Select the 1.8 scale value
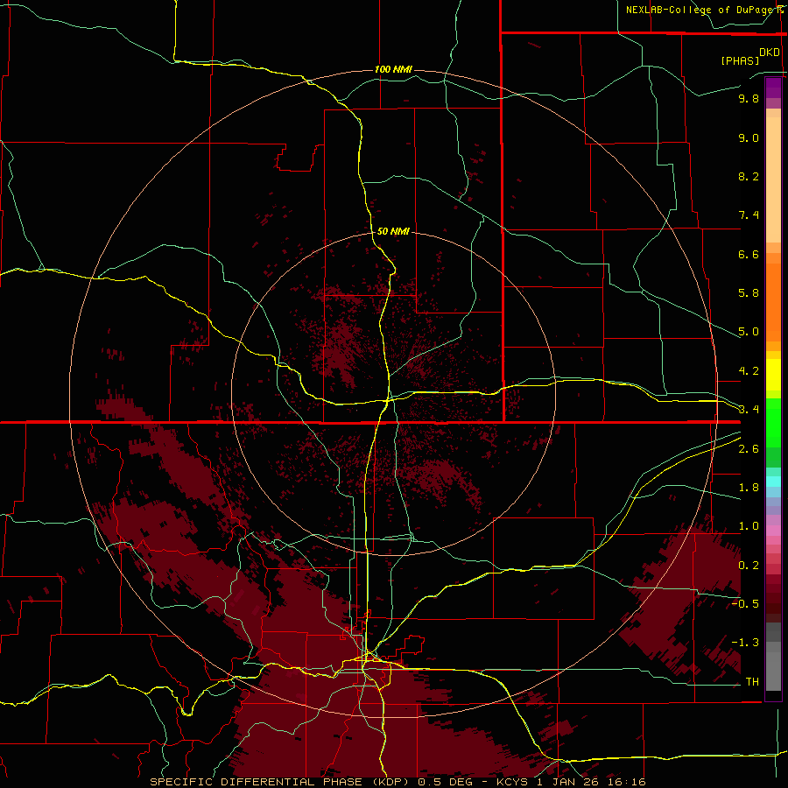The width and height of the screenshot is (788, 788). coord(749,488)
